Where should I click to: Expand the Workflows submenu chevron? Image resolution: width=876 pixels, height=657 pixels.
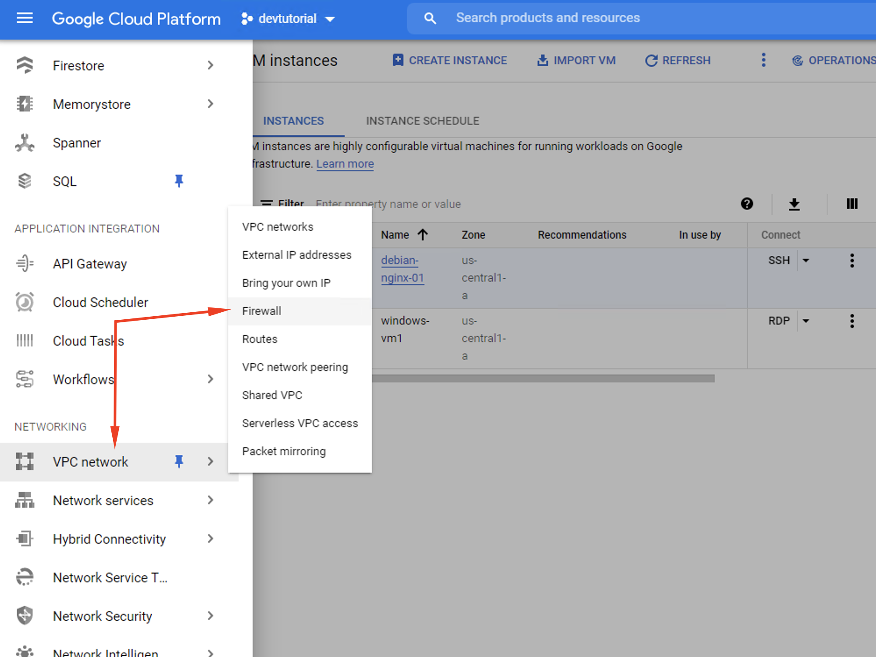[x=210, y=379]
